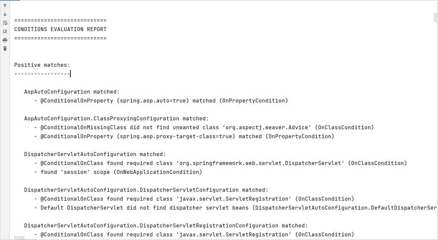Screen dimensions: 438x240
Task: Click the ClassProxyingConfiguration matched line
Action: tap(117, 118)
